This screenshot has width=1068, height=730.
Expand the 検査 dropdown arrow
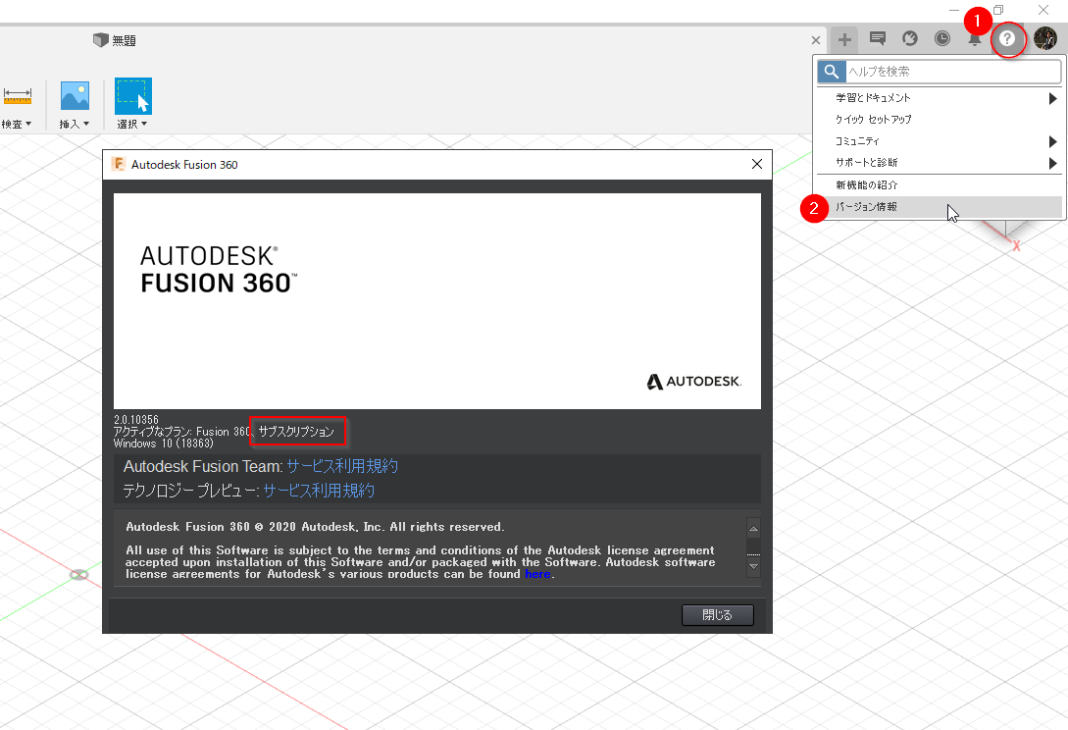(26, 123)
